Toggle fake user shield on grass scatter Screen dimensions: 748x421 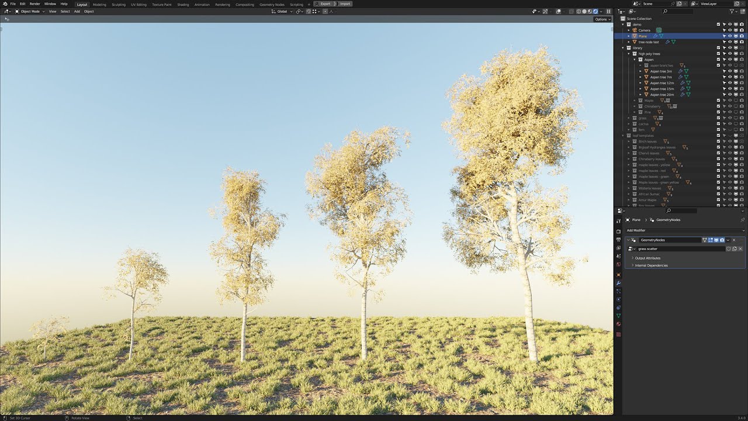click(728, 249)
